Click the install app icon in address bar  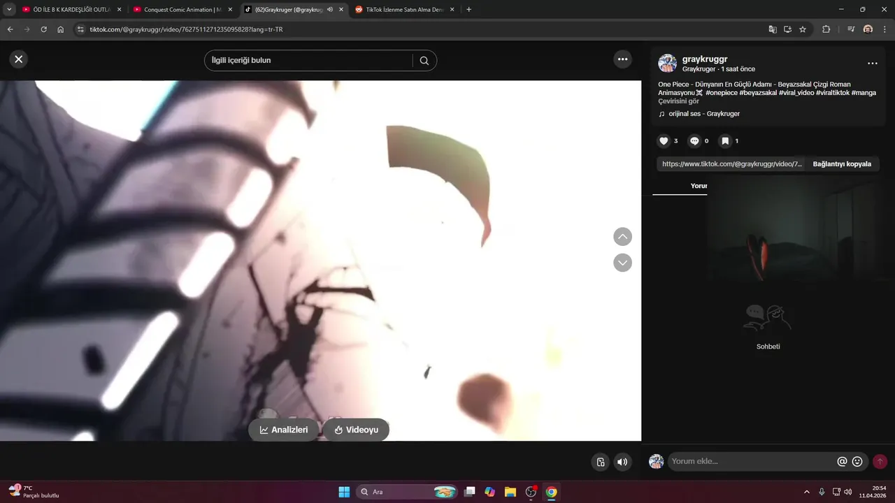787,29
